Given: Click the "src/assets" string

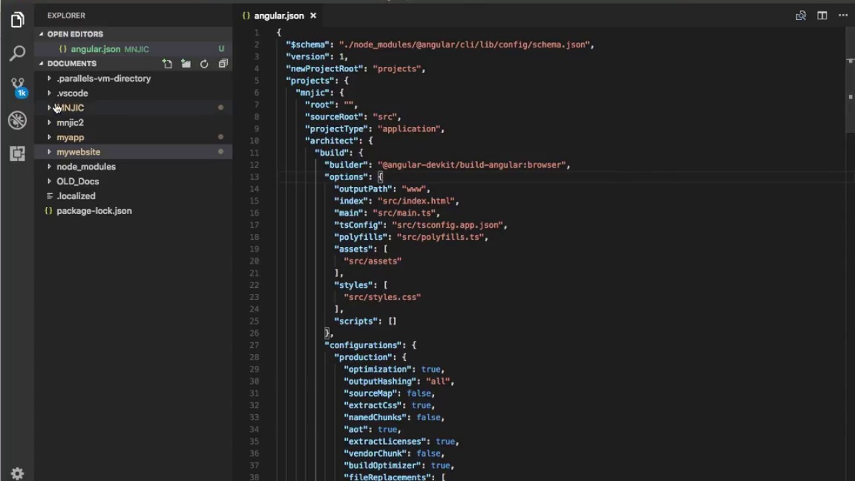Looking at the screenshot, I should 373,261.
